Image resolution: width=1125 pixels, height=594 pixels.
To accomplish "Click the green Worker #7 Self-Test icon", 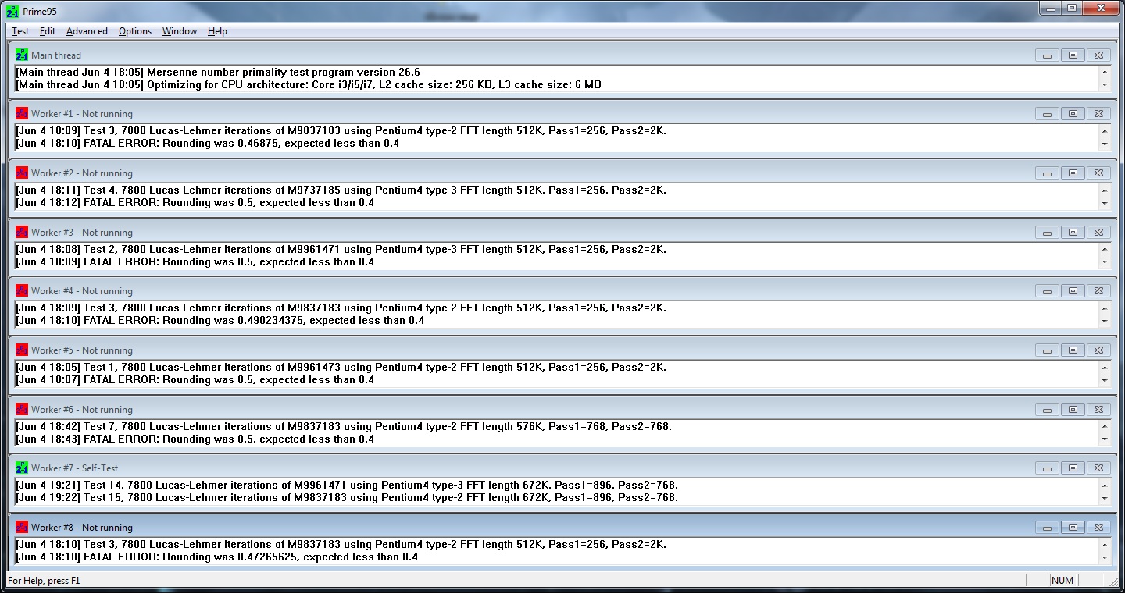I will point(22,468).
